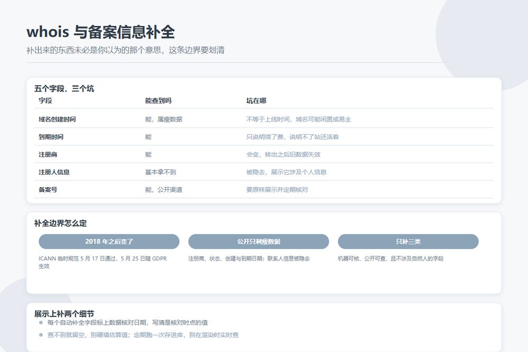Click the '只补三类' pill
The height and width of the screenshot is (352, 528).
click(x=408, y=242)
